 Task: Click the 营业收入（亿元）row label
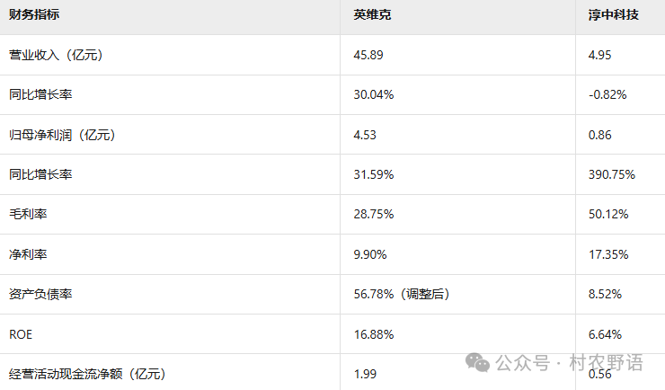[56, 55]
